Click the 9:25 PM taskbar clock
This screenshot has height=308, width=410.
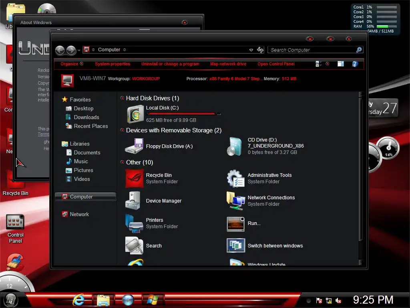click(x=373, y=300)
